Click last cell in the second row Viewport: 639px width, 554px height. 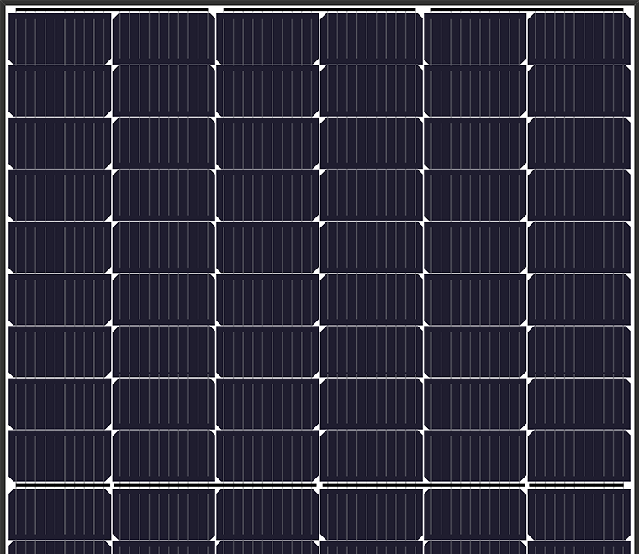click(579, 91)
